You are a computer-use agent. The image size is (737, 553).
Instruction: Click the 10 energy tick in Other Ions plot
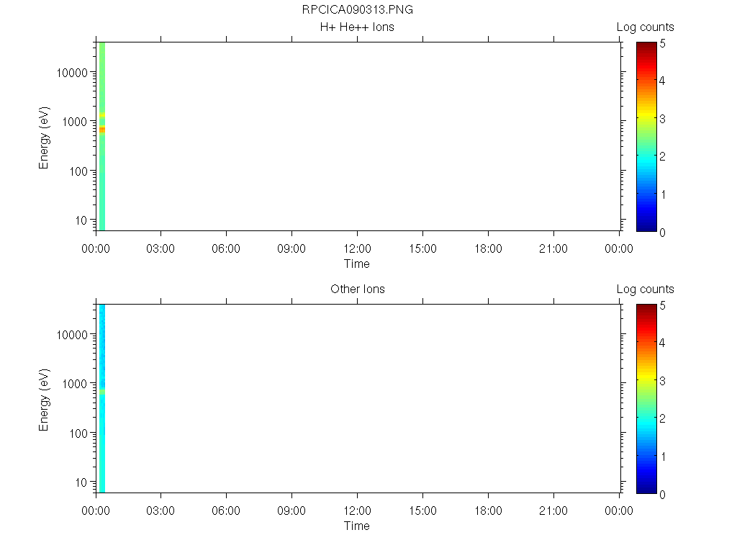81,482
